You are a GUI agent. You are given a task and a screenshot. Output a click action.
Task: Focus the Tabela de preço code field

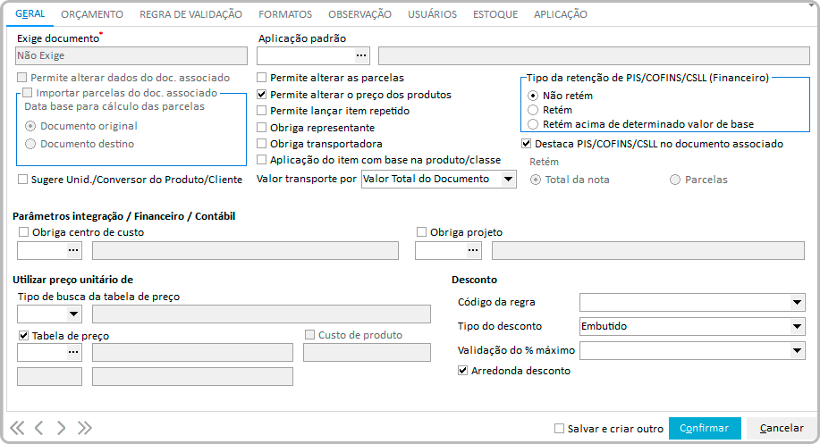click(42, 352)
